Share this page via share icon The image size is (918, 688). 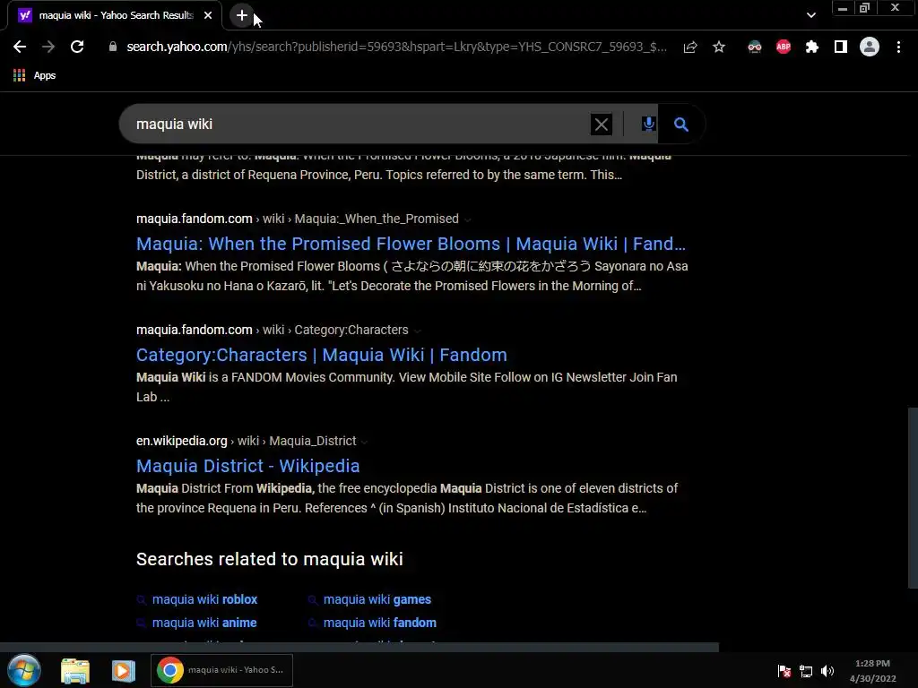click(690, 47)
